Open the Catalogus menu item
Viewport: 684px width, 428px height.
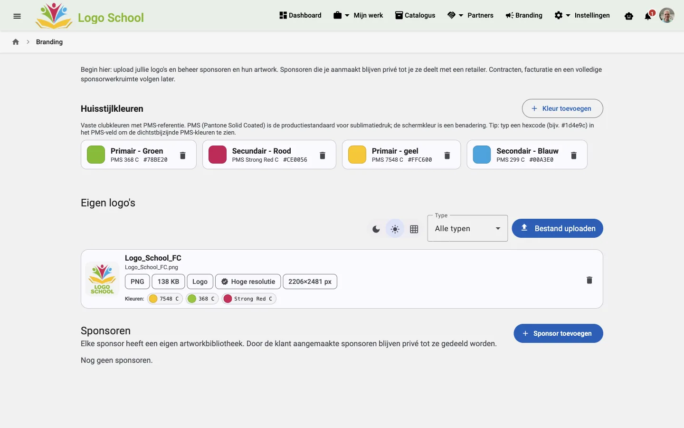click(x=415, y=15)
